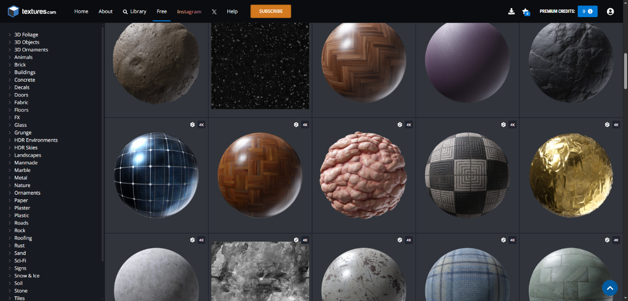Screen dimensions: 628x301
Task: Click the X social media icon
Action: (214, 12)
